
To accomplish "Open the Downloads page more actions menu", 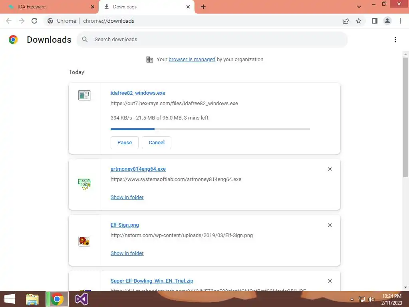I will click(x=395, y=40).
